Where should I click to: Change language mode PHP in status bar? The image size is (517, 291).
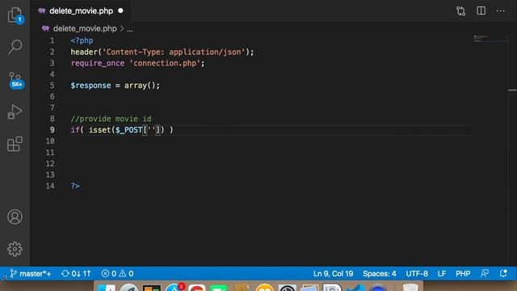click(x=463, y=273)
